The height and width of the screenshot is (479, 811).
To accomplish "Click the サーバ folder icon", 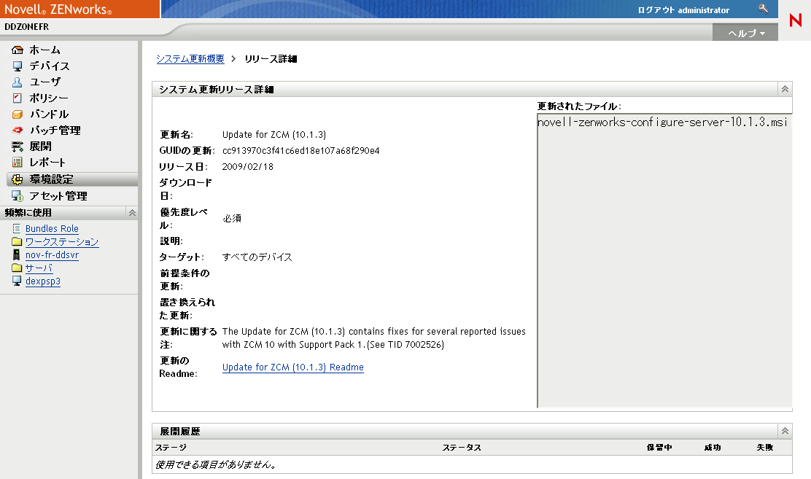I will point(17,268).
